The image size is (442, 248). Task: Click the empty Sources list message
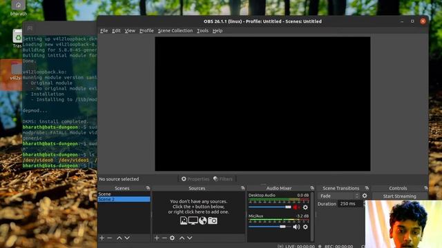pyautogui.click(x=198, y=207)
